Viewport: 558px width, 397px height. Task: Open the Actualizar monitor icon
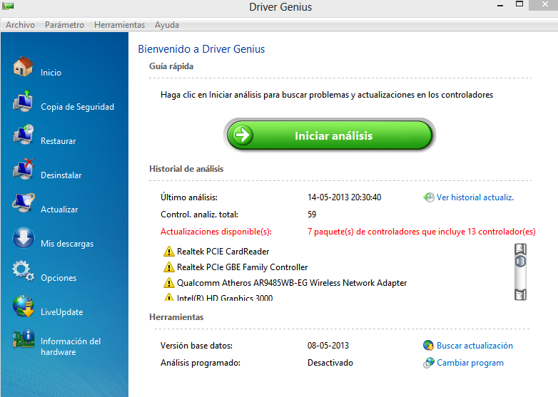(x=23, y=203)
